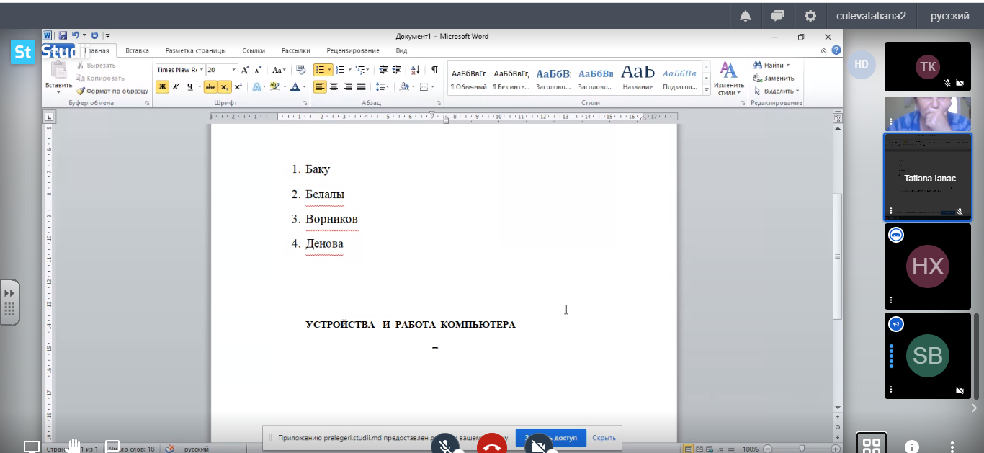Click the Change Styles (Изменить стили) icon
The height and width of the screenshot is (453, 984).
click(x=729, y=79)
